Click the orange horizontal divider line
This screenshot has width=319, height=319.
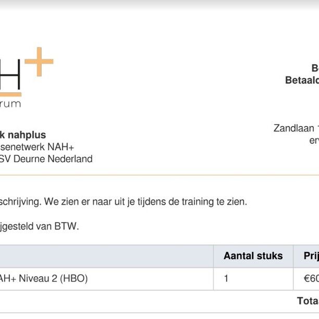coord(159,175)
